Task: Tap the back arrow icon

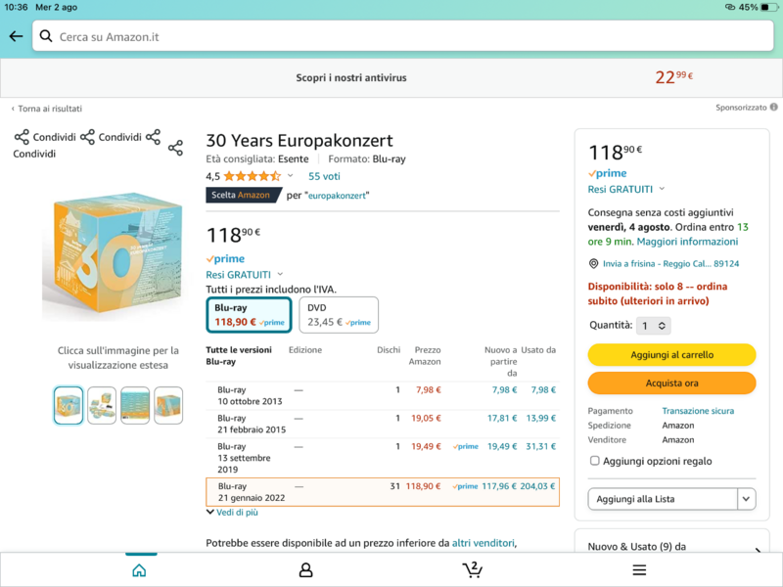Action: 16,36
